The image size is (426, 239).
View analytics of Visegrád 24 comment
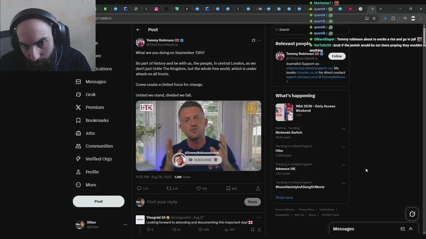click(x=226, y=229)
